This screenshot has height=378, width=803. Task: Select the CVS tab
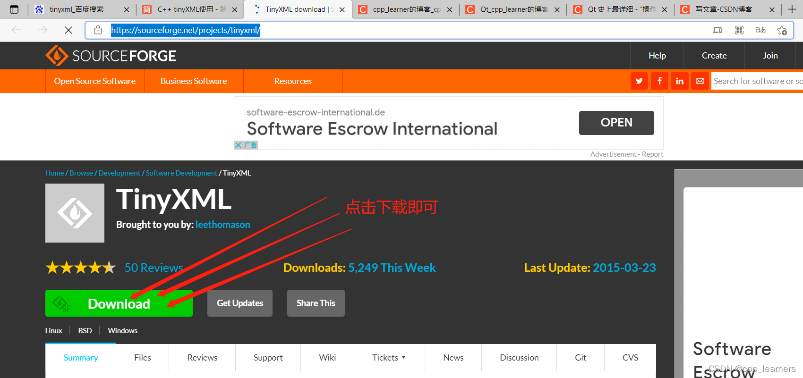tap(630, 358)
